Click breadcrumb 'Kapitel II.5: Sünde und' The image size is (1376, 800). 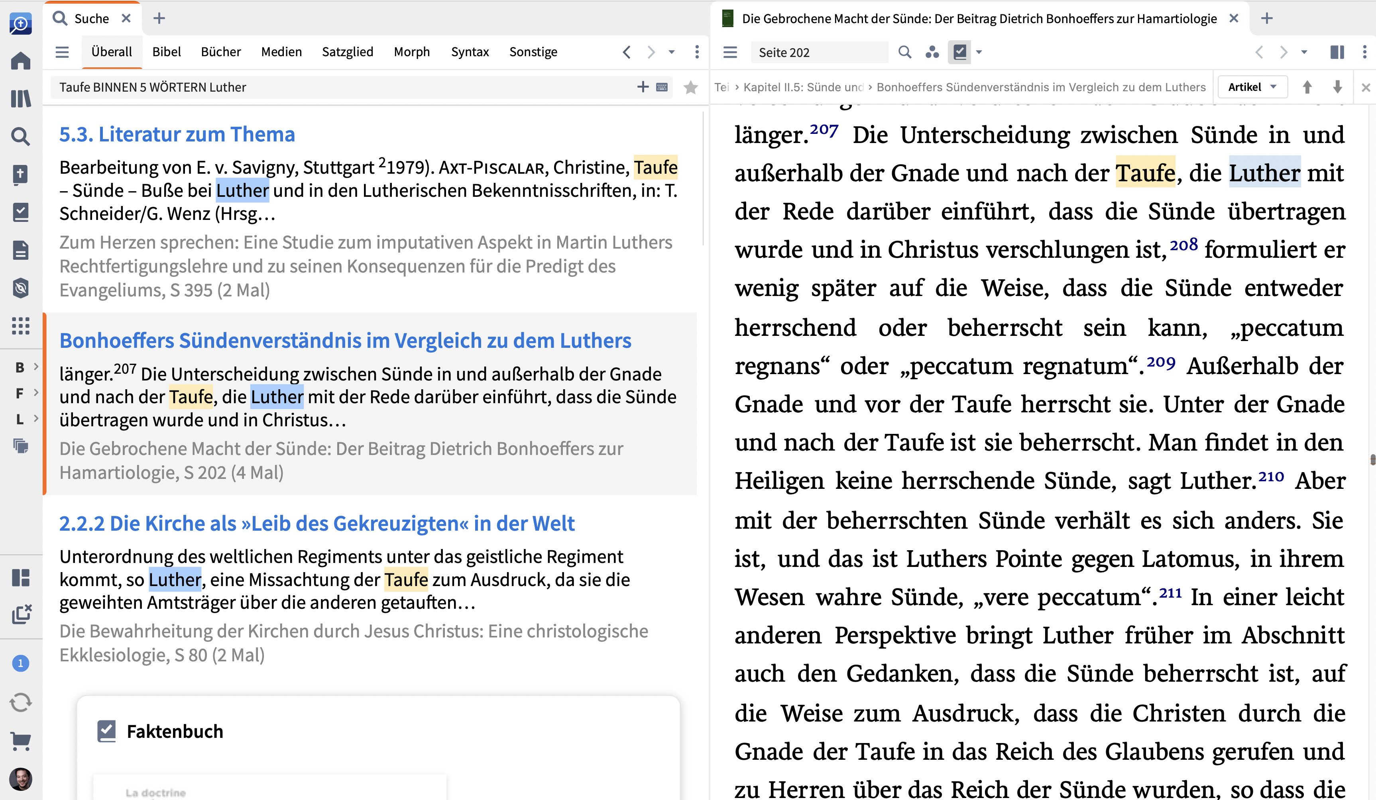pos(803,87)
